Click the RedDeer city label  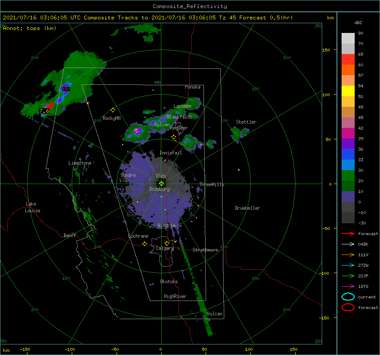(x=179, y=128)
